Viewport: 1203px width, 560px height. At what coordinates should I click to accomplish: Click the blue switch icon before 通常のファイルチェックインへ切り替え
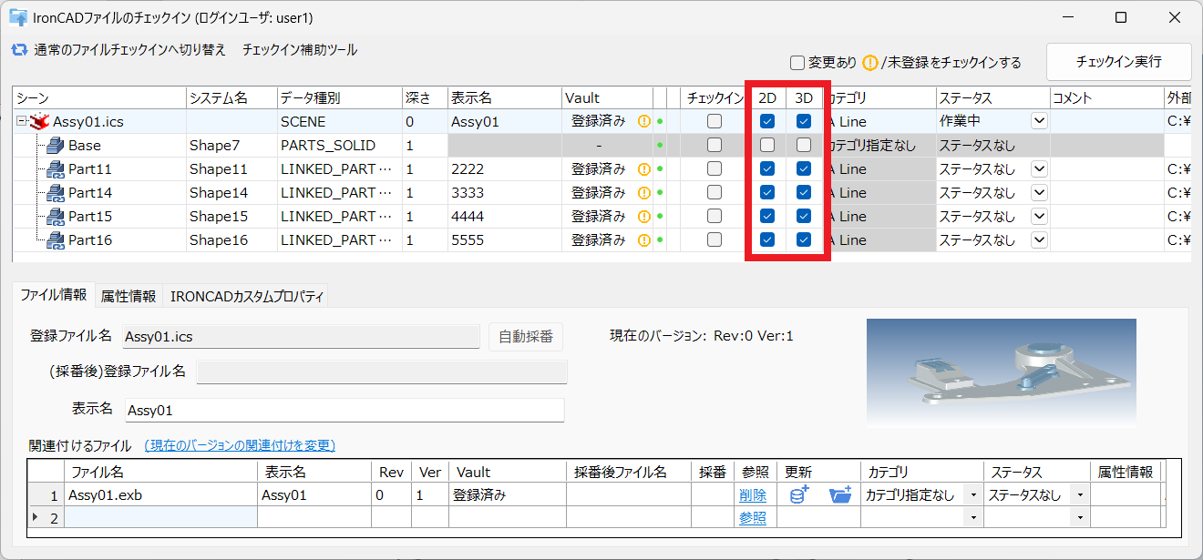(18, 50)
